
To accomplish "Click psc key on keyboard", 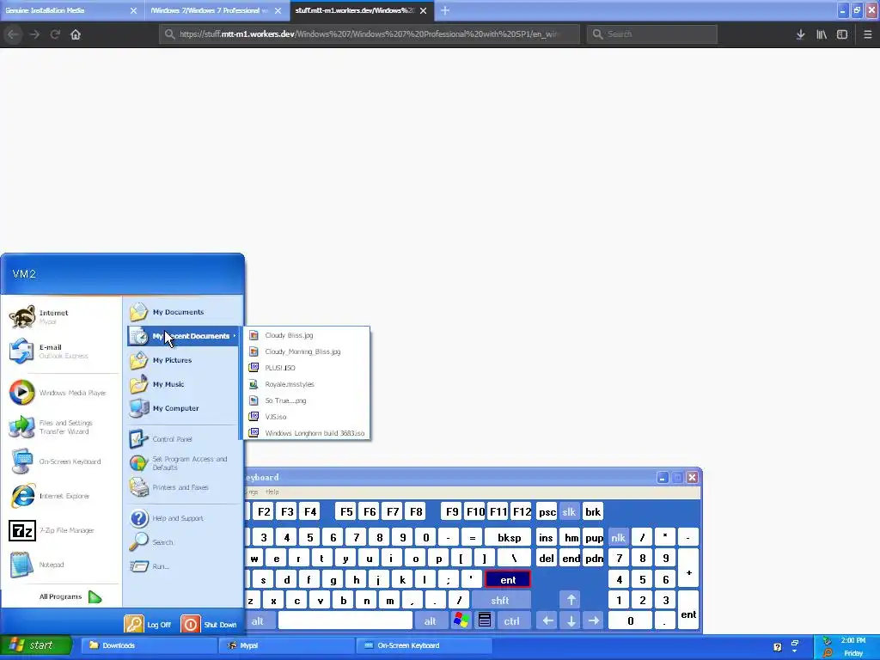I will pos(547,512).
